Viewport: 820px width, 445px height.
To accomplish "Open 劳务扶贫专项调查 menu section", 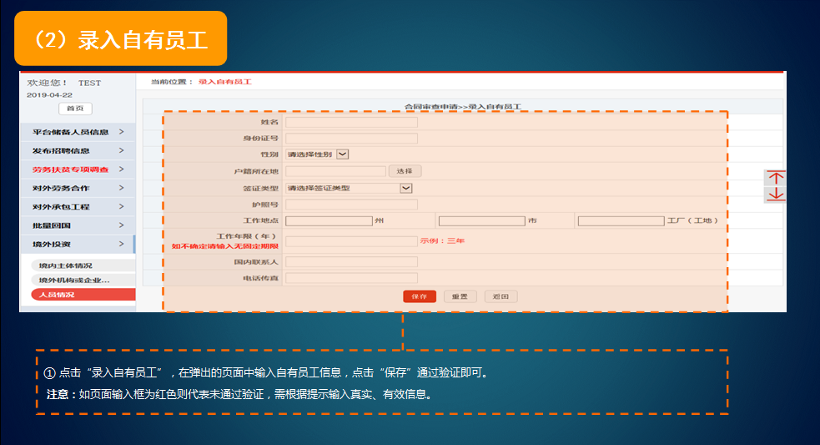I will (x=71, y=169).
